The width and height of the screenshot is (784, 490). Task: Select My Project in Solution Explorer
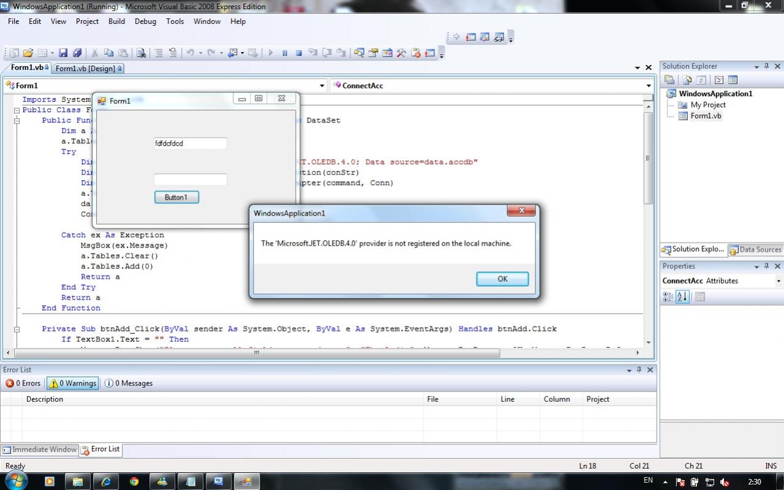point(708,105)
